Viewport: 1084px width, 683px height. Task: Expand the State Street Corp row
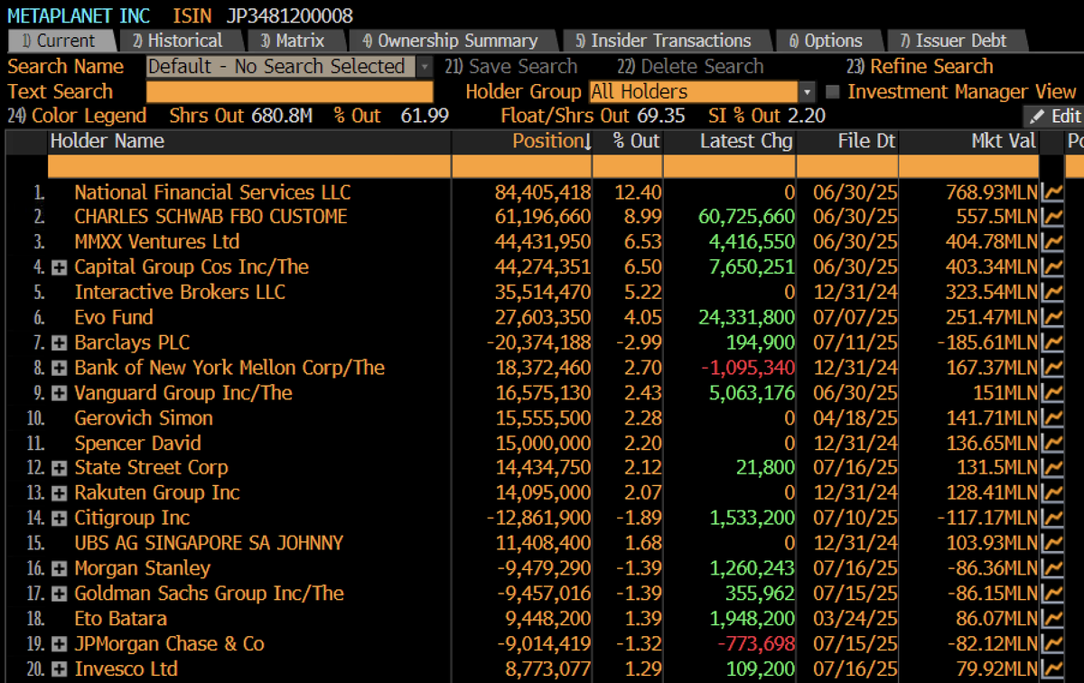pos(60,468)
